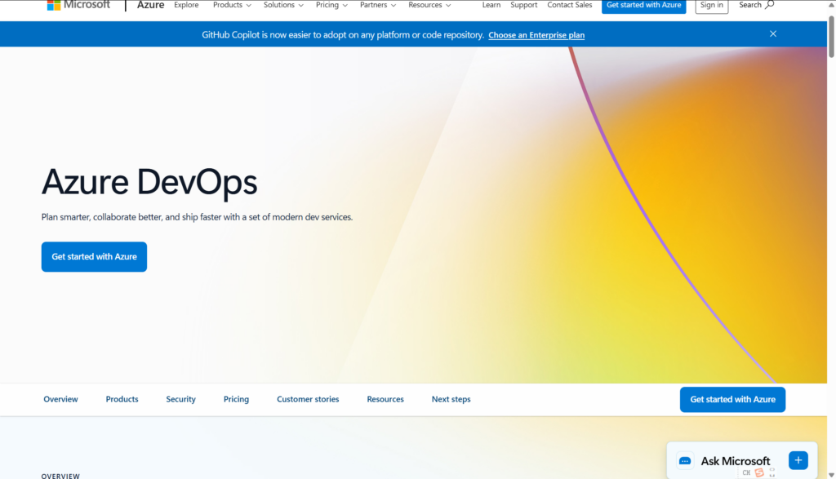Open the Learn link
The height and width of the screenshot is (479, 836).
click(x=491, y=5)
